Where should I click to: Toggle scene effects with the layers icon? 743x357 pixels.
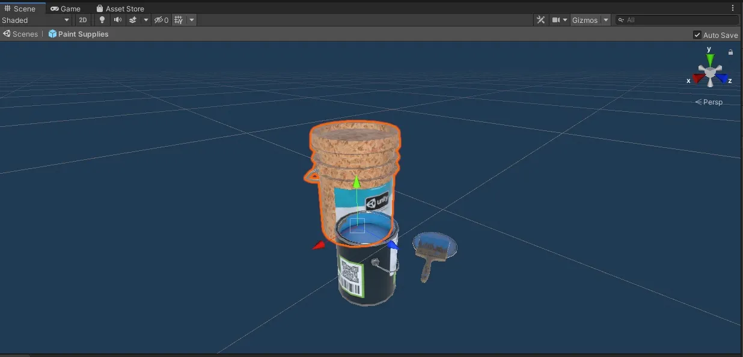(133, 20)
